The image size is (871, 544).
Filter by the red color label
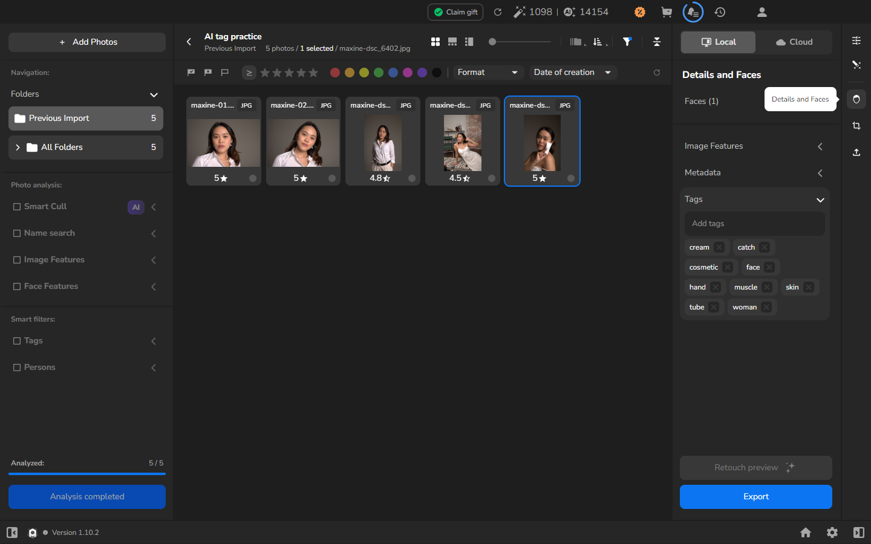click(x=335, y=73)
